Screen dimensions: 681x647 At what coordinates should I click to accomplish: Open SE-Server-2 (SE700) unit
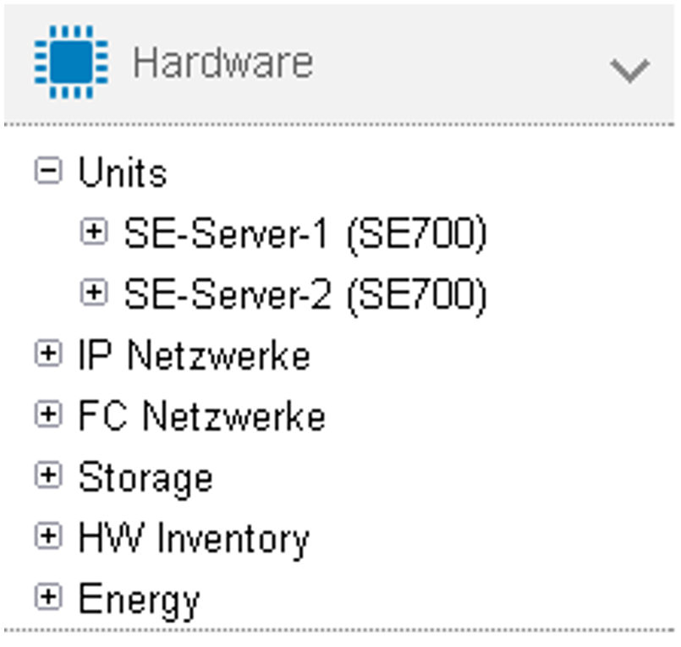[x=305, y=295]
